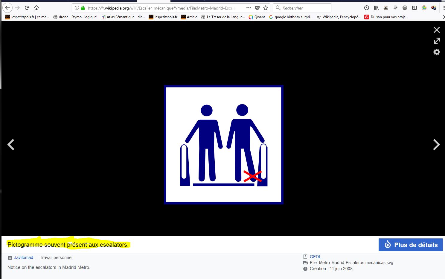Save the page to Pocket
Image resolution: width=445 pixels, height=279 pixels.
(257, 8)
